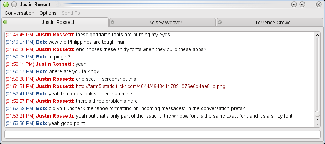Close the Terrence Crowe tab

220,23
